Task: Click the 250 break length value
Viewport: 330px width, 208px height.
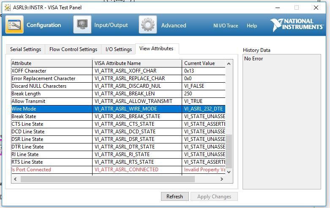Action: [x=204, y=94]
